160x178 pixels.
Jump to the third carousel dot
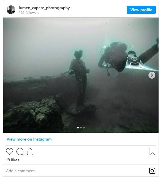click(84, 128)
